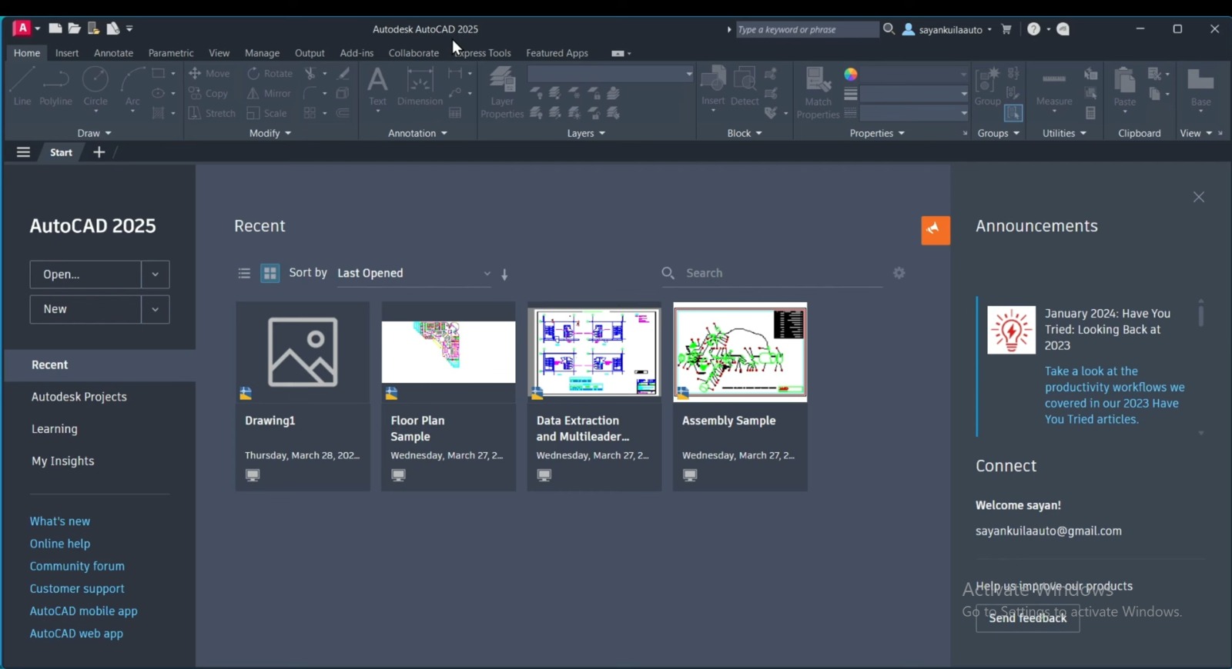Click the AutoCAD application menu logo
1232x669 pixels.
pyautogui.click(x=22, y=28)
